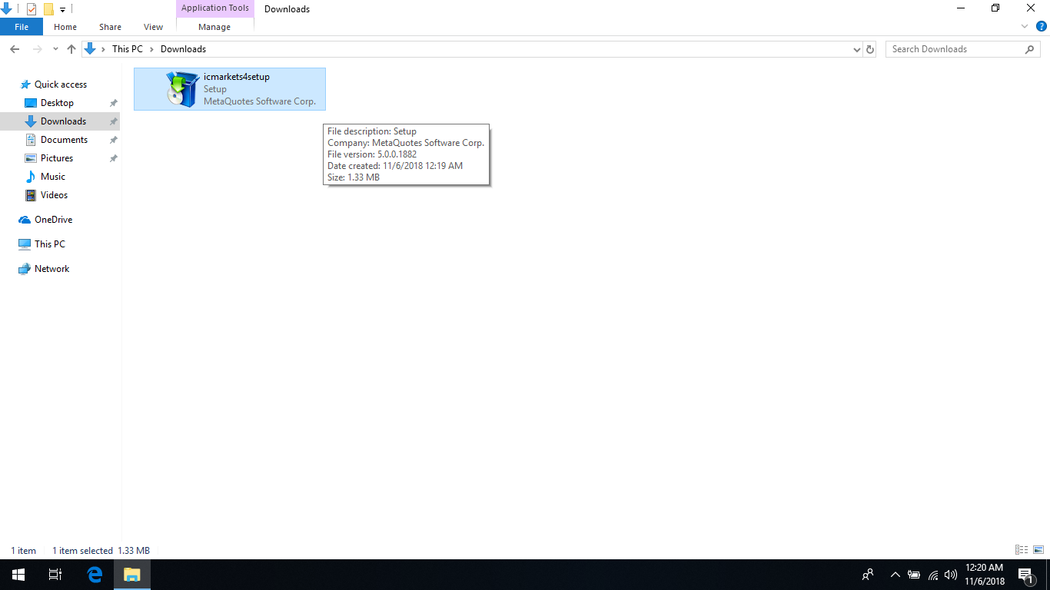
Task: Open Task View on the taskbar
Action: [55, 575]
